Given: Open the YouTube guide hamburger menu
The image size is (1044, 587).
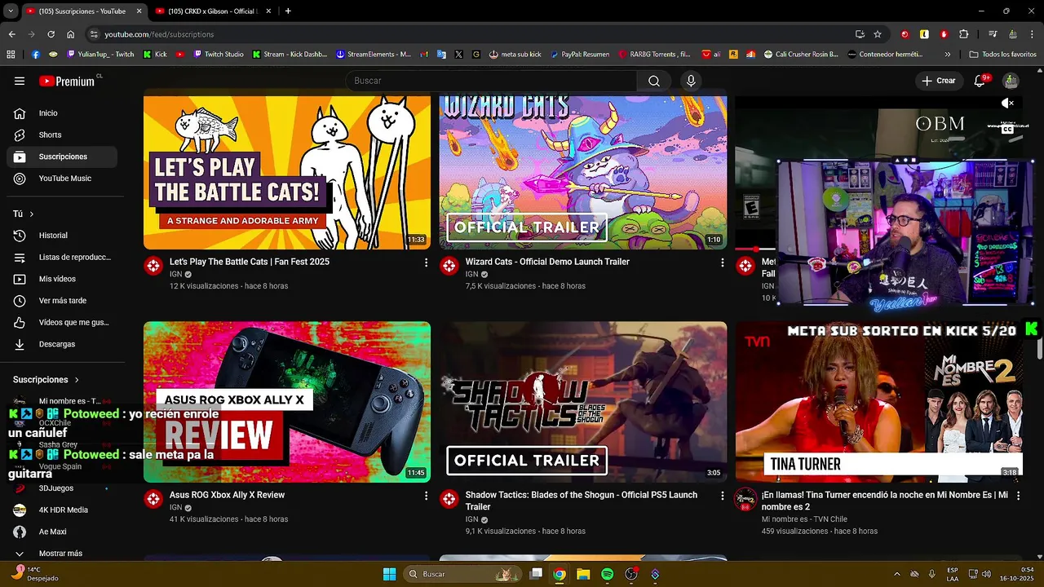Looking at the screenshot, I should pos(20,81).
